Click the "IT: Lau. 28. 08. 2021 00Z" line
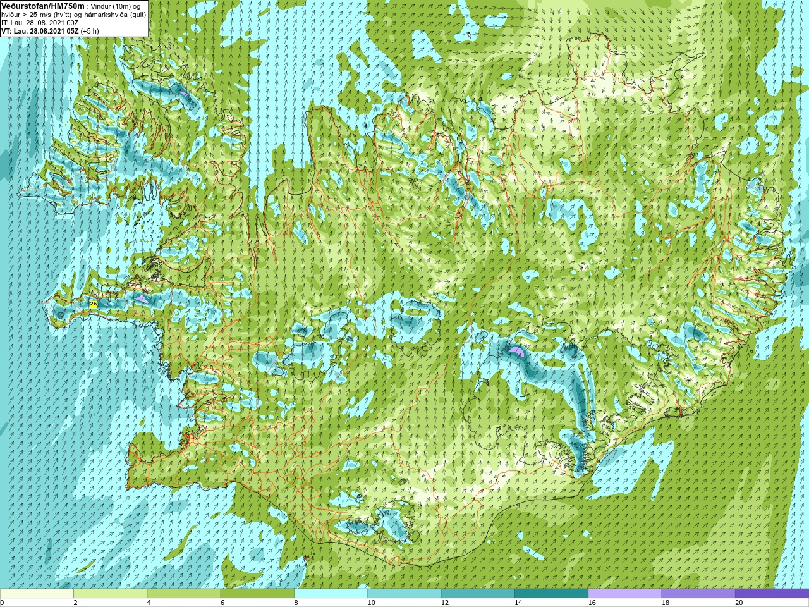The image size is (809, 607). pyautogui.click(x=40, y=23)
